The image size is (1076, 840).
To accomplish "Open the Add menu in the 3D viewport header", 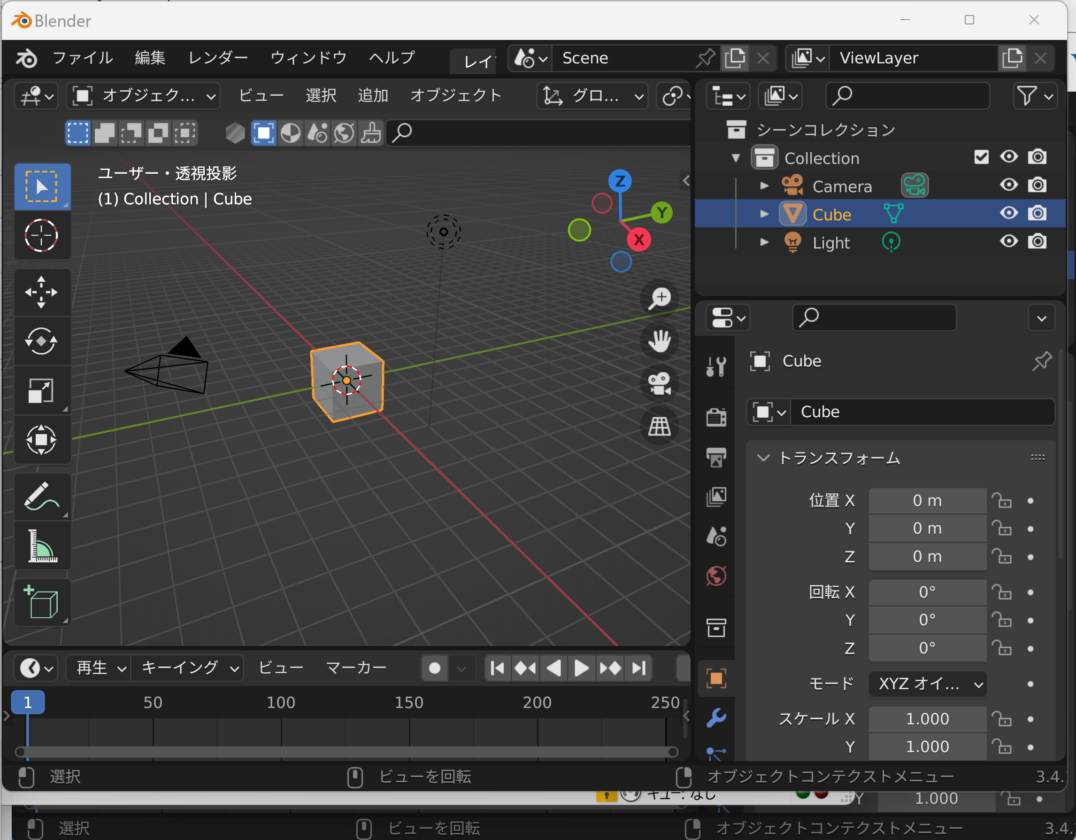I will (373, 95).
